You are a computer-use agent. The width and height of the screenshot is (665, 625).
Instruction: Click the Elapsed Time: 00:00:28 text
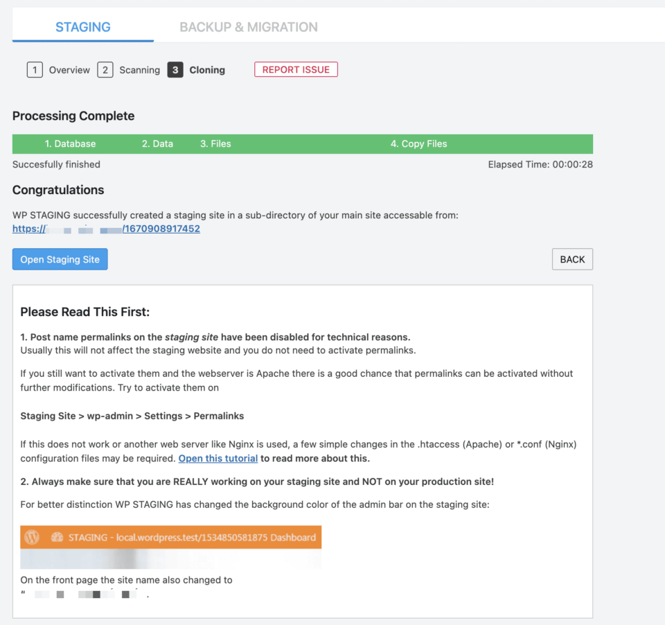coord(540,165)
